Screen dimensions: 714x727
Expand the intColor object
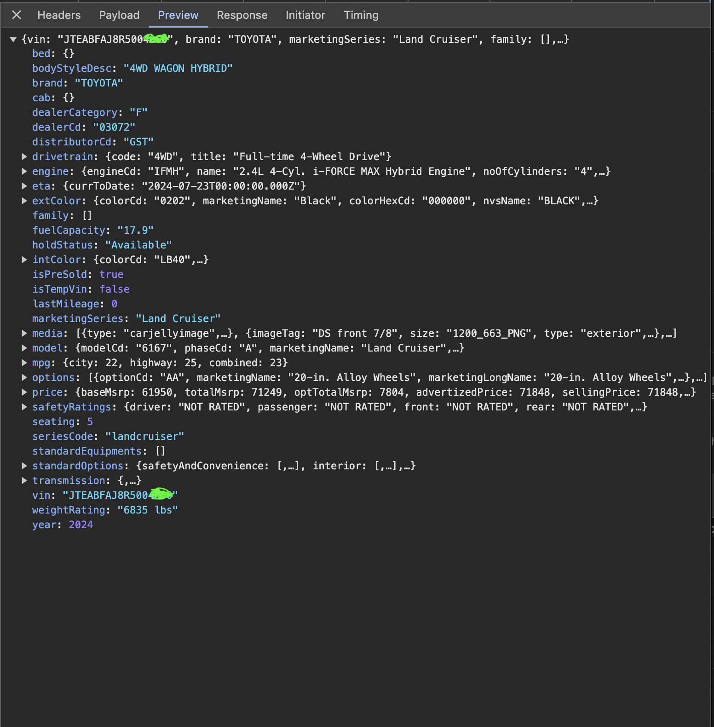24,260
